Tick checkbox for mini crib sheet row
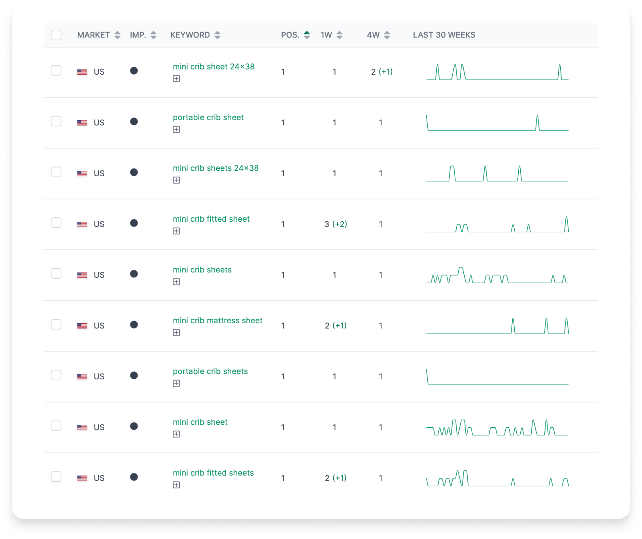This screenshot has height=539, width=642. tap(56, 426)
